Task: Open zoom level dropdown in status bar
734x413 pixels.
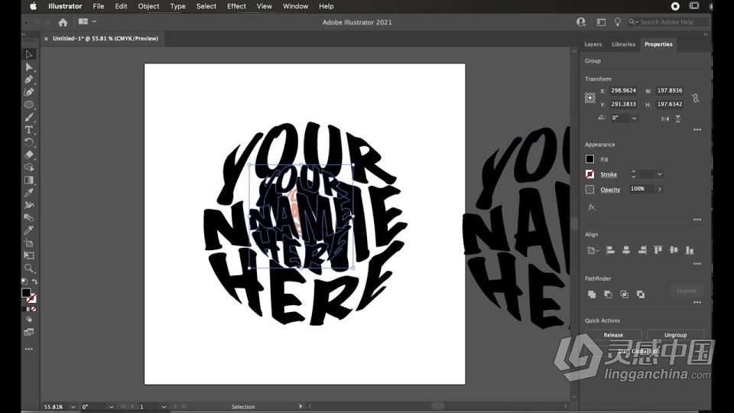Action: point(73,407)
